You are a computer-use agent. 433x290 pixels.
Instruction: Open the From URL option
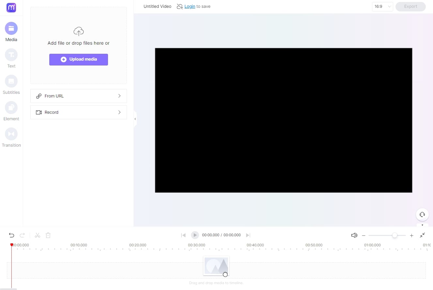(x=79, y=96)
